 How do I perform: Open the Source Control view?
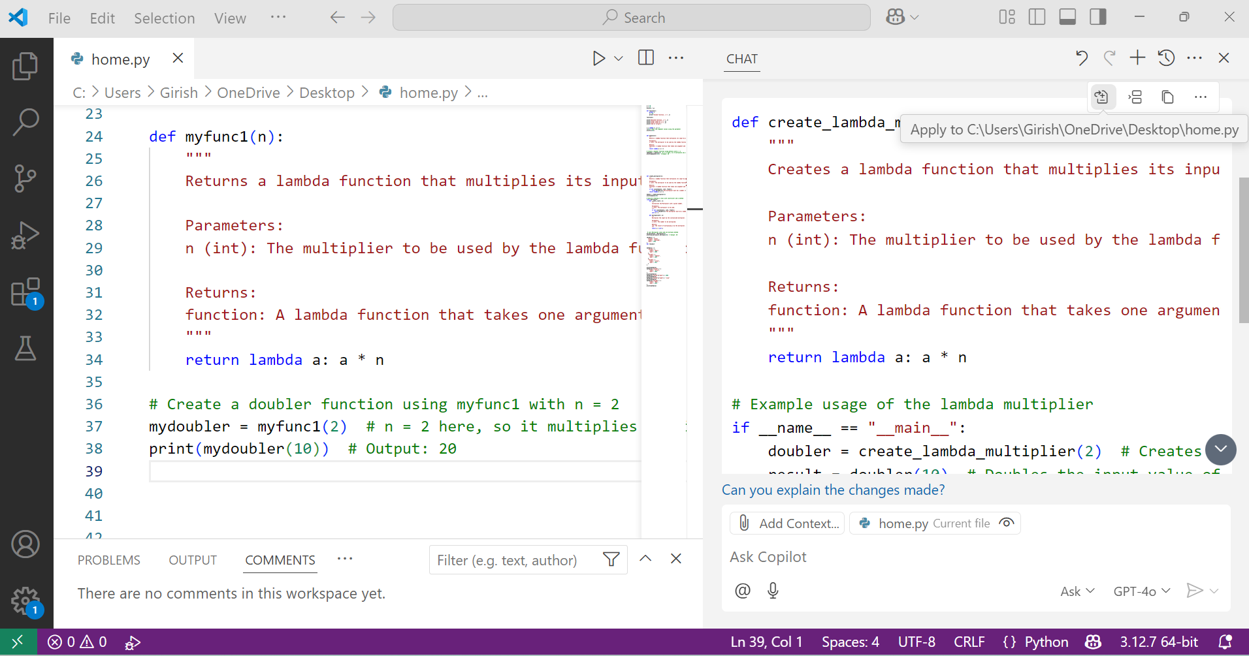[26, 178]
